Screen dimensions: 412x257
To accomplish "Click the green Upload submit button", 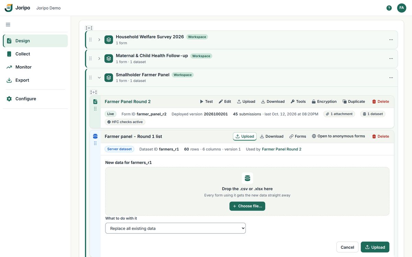I will 375,247.
